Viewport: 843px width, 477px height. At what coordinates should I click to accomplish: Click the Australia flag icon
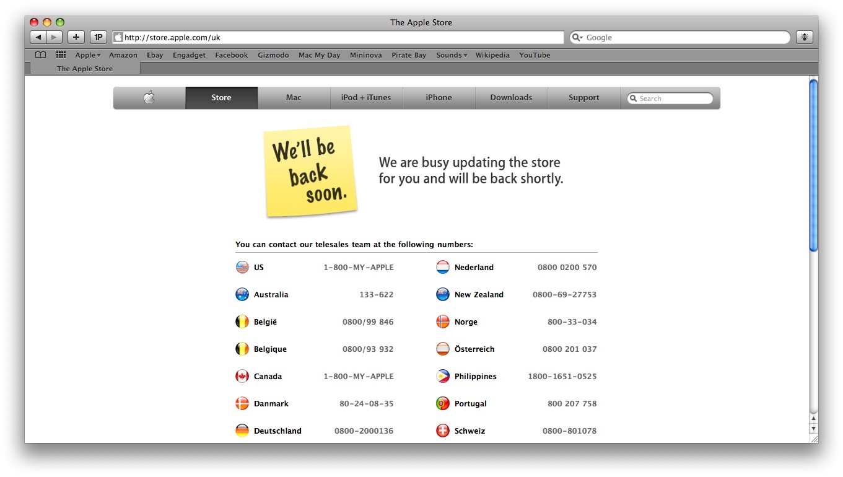click(x=242, y=295)
